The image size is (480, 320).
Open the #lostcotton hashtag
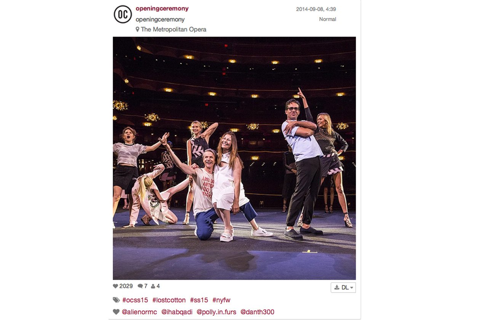click(169, 300)
